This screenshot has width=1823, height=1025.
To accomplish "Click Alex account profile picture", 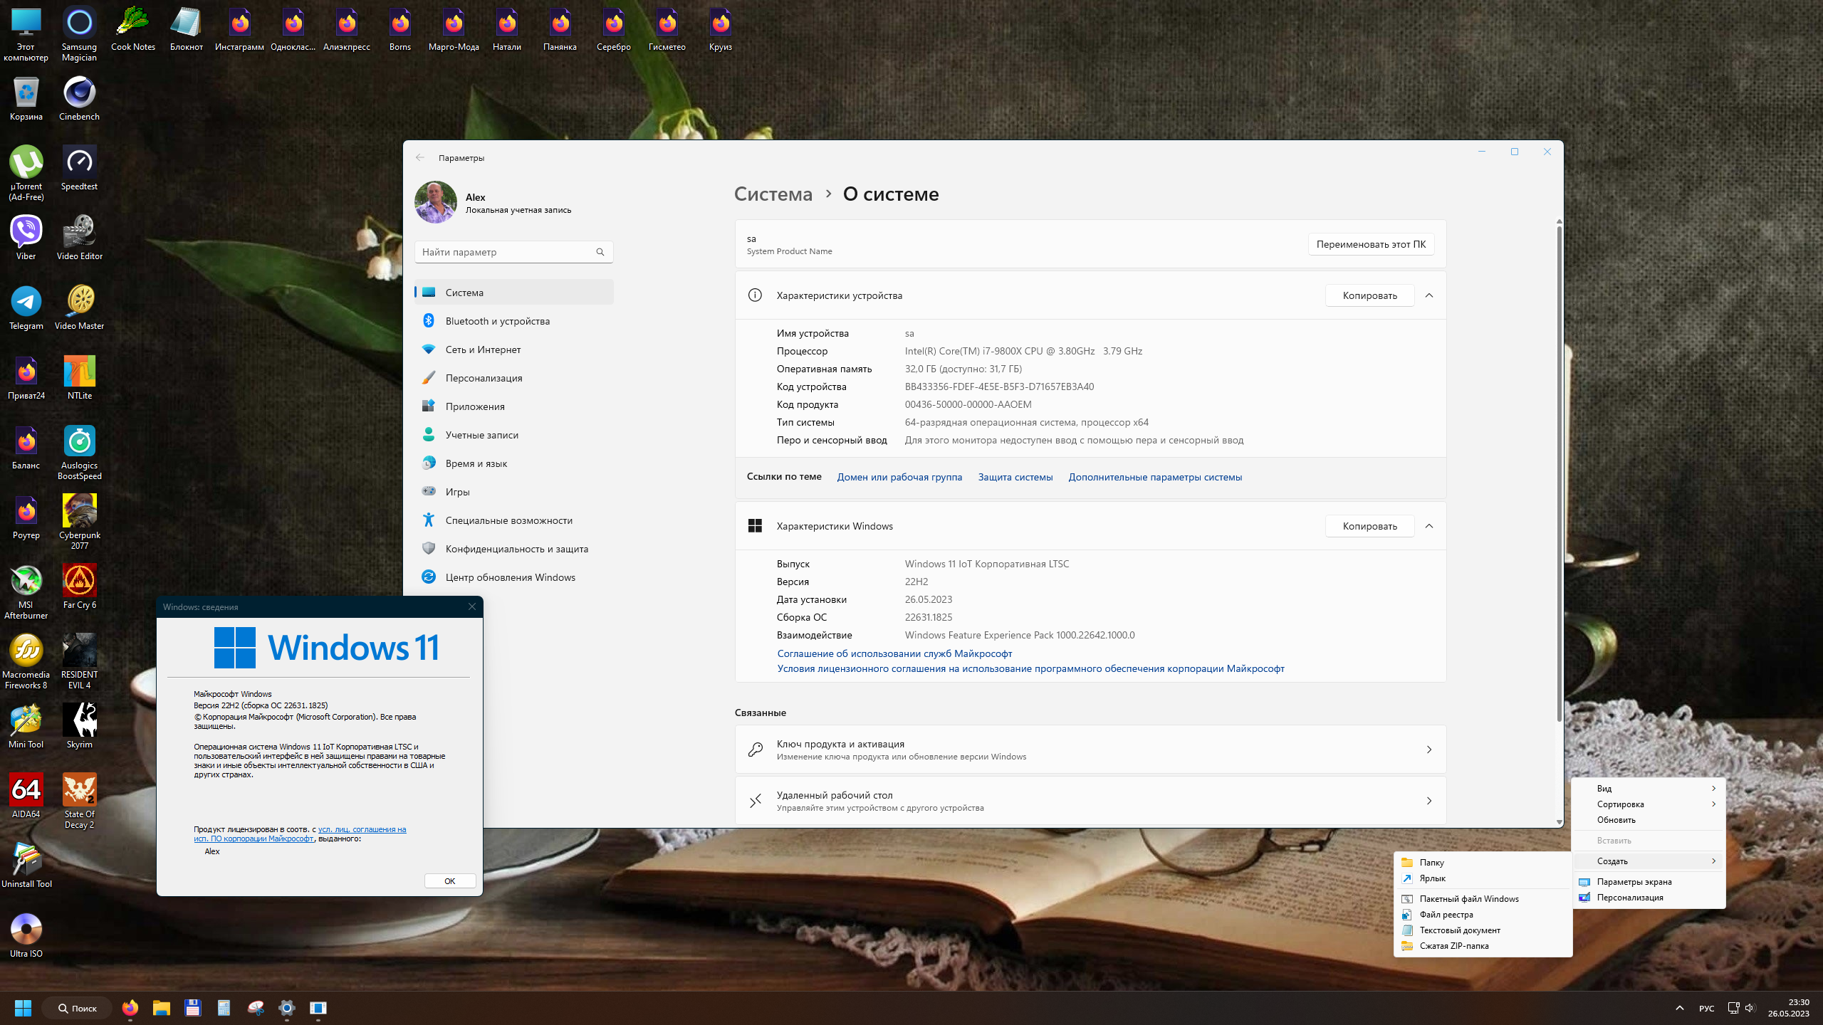I will (436, 202).
